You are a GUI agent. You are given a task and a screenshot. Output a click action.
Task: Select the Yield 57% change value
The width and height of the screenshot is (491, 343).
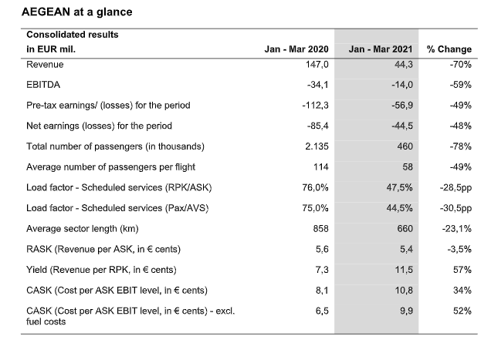[x=462, y=270]
